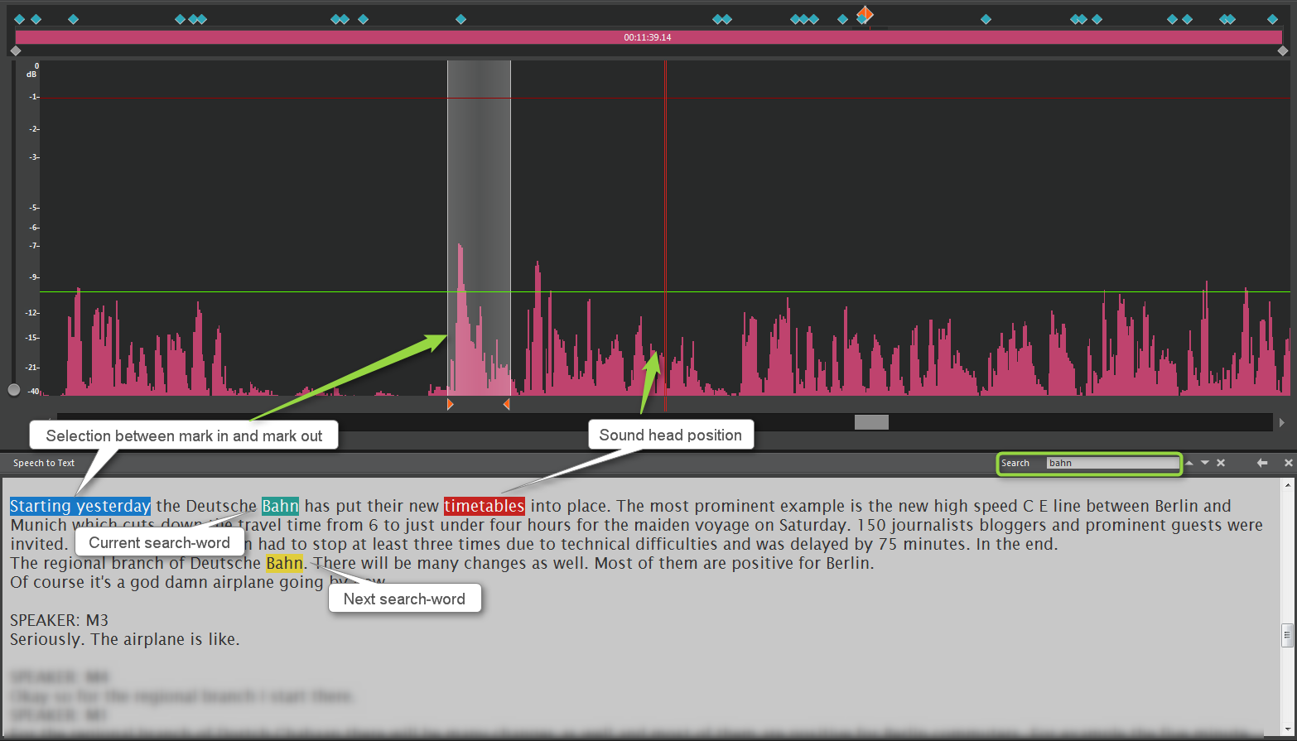Jump to next search result arrow
This screenshot has height=741, width=1297.
coord(1205,463)
